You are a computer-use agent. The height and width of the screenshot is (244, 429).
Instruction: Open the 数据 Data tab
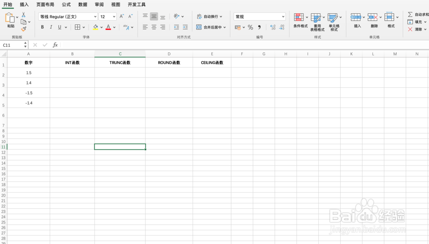point(83,4)
